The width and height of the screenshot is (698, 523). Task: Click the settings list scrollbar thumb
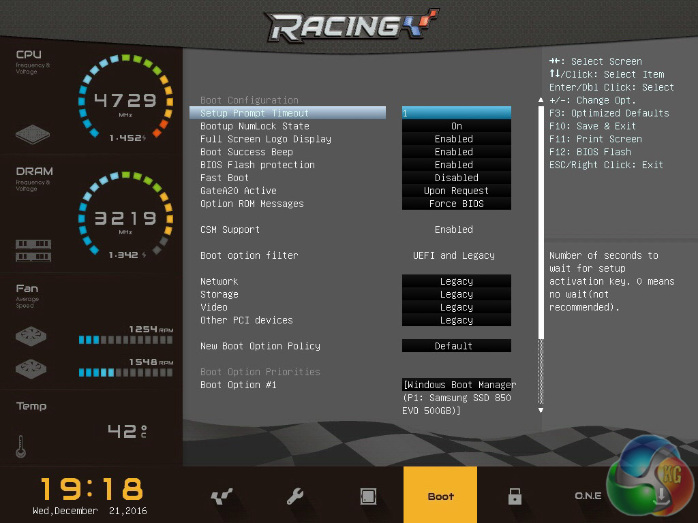tap(541, 223)
